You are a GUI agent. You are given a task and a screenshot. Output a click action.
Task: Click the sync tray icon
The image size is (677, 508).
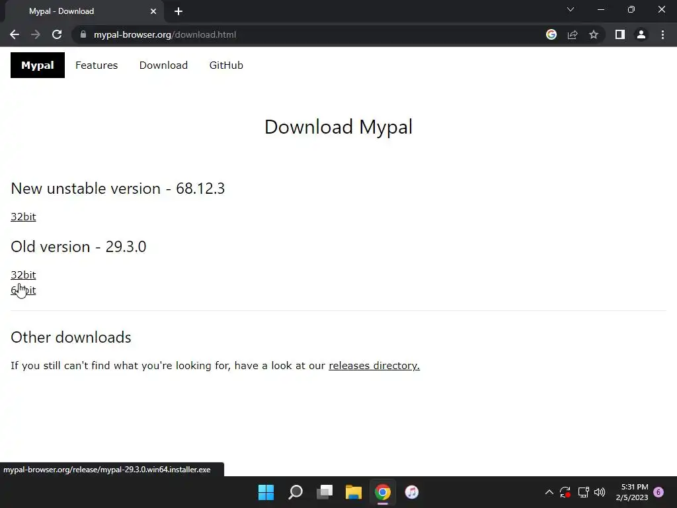(565, 492)
